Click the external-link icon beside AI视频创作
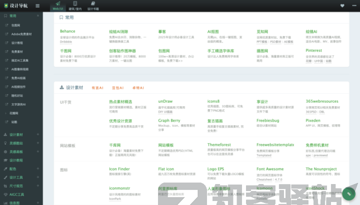The height and width of the screenshot is (205, 360). pos(6,87)
